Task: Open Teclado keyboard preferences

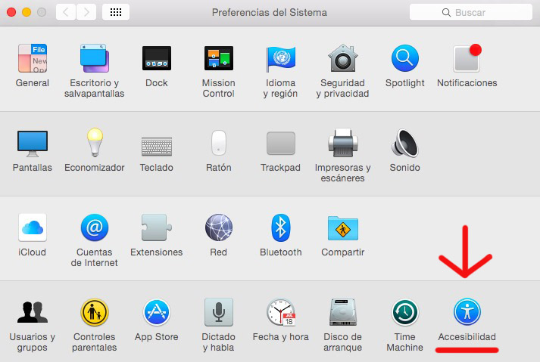Action: pyautogui.click(x=157, y=146)
